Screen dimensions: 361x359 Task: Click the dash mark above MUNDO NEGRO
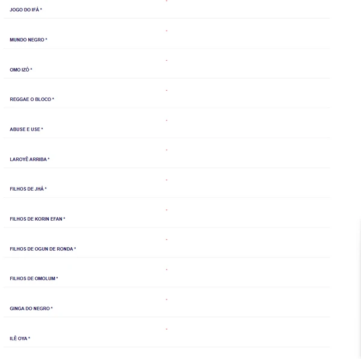[x=167, y=31]
